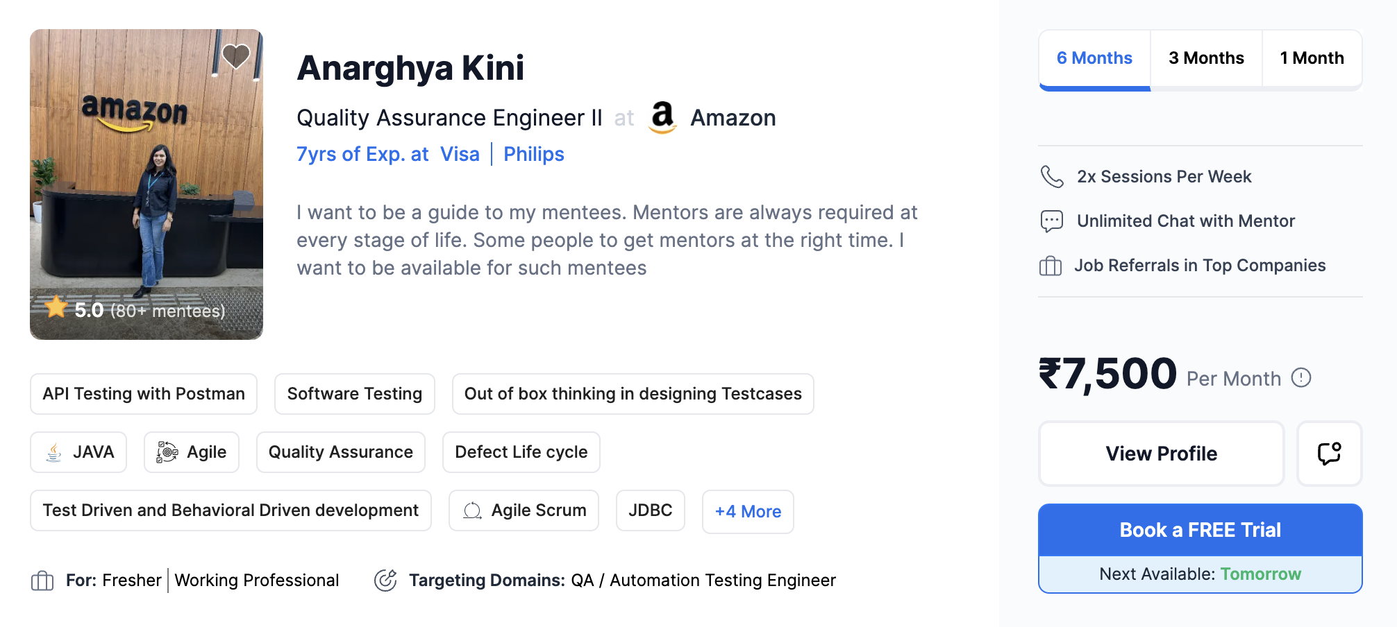Click Job Referrals in Top Companies text
Image resolution: width=1397 pixels, height=627 pixels.
pos(1200,266)
